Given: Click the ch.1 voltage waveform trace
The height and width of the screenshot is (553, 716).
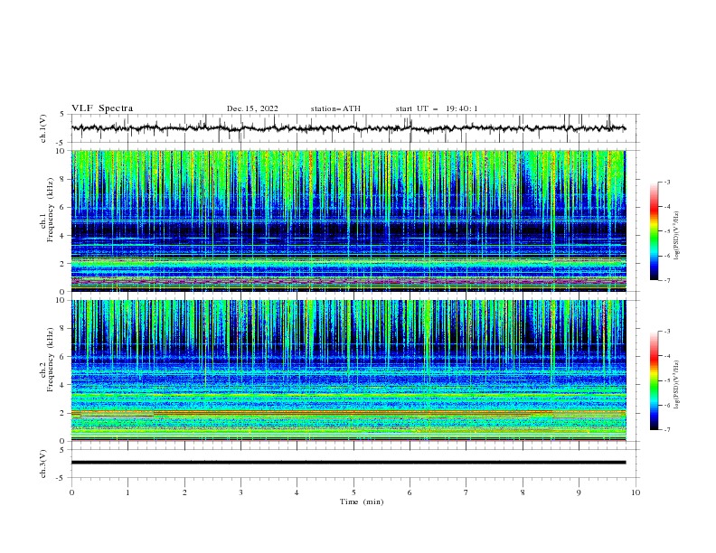Looking at the screenshot, I should pos(348,128).
